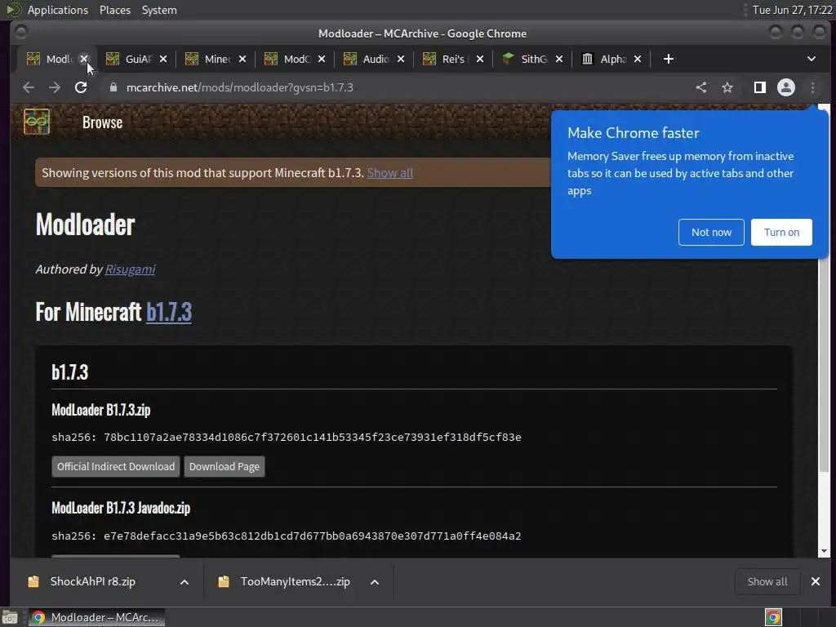This screenshot has height=627, width=836.
Task: Select the Modloader taskbar window button
Action: coord(96,617)
